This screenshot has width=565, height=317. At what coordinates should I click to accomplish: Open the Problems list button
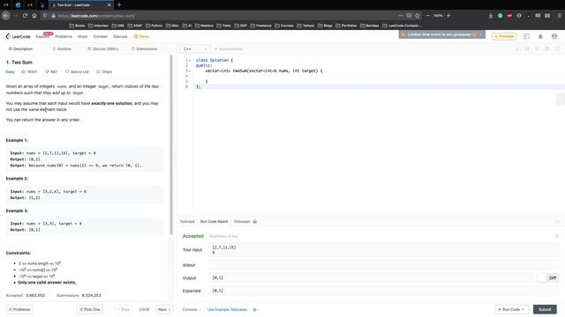[x=19, y=309]
